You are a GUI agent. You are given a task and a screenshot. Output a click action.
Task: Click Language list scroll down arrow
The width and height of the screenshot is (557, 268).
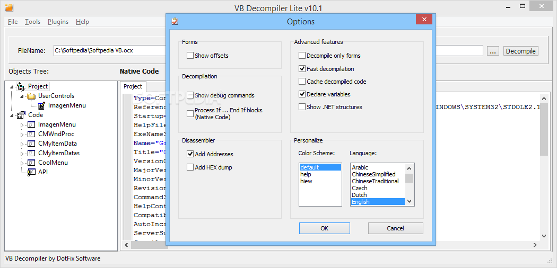(409, 201)
